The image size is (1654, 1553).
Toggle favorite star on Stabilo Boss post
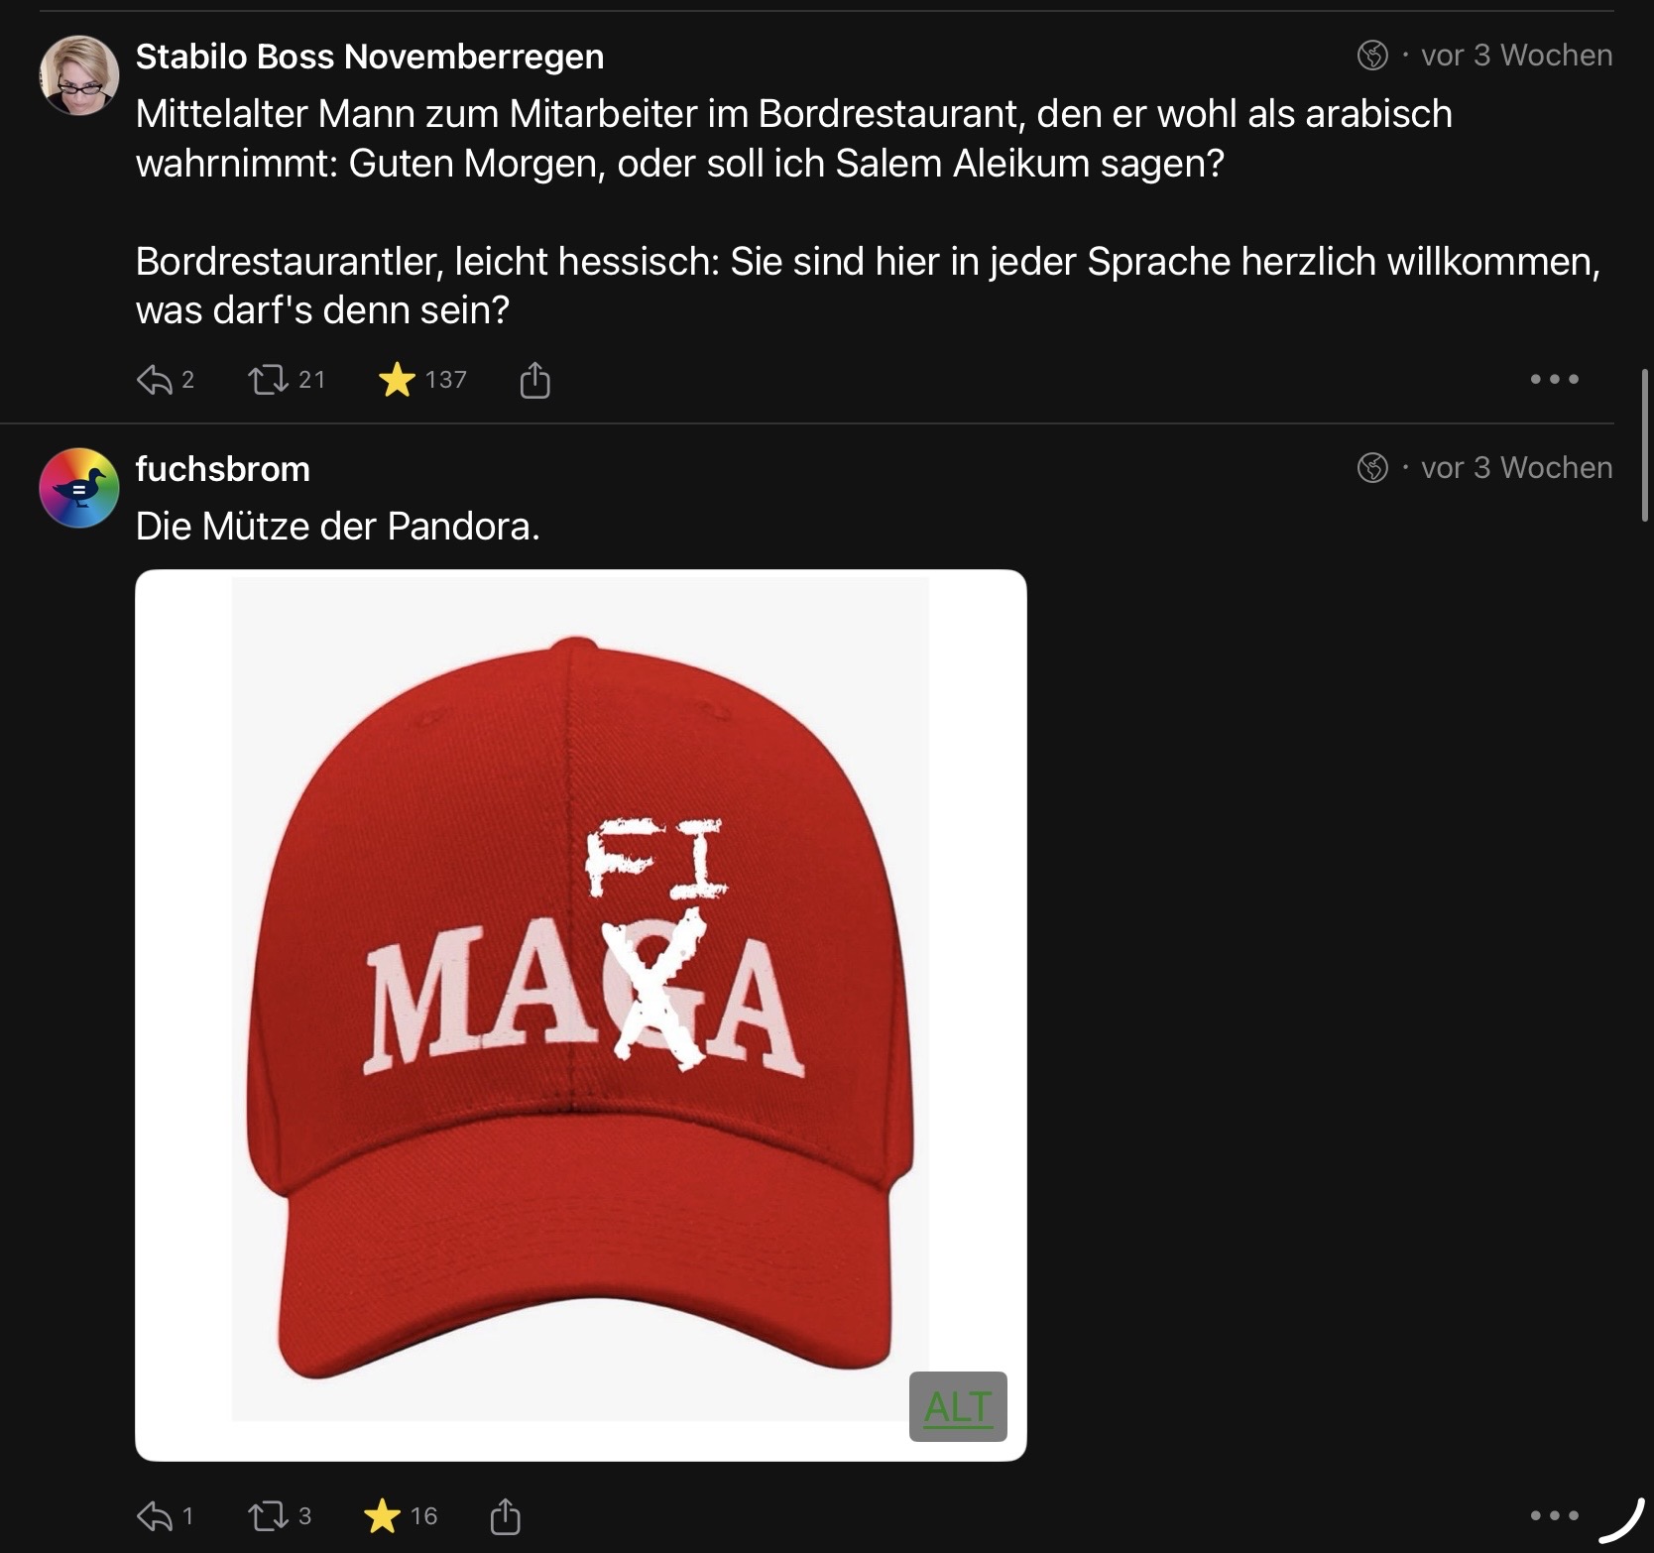(397, 380)
